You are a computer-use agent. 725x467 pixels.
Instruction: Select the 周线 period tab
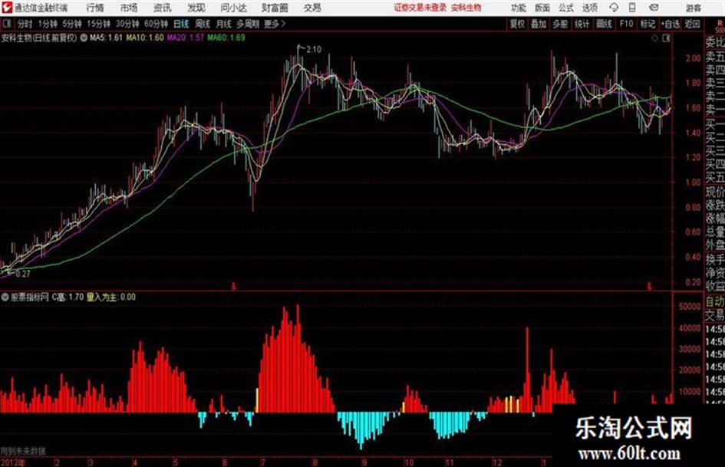(203, 24)
